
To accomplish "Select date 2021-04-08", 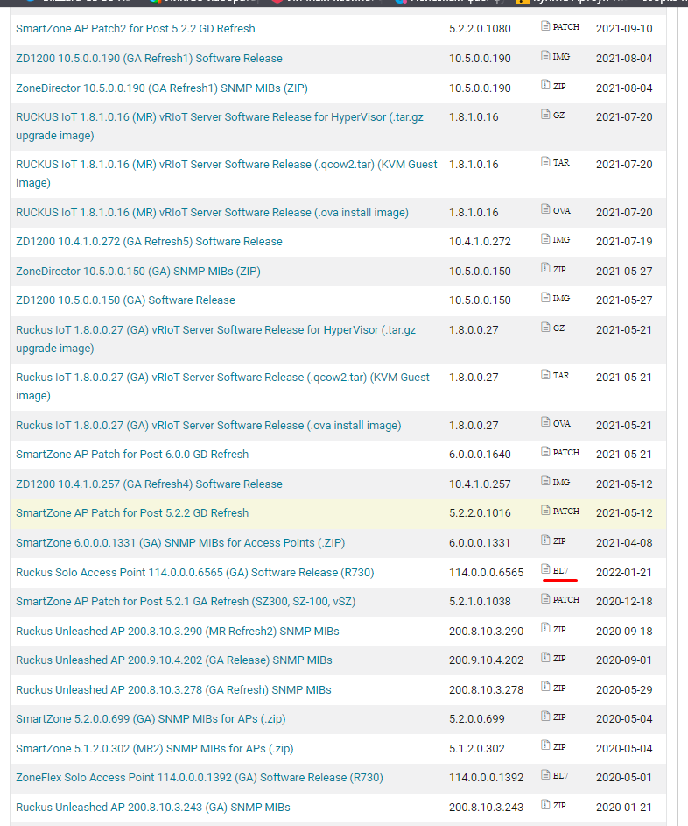I will pyautogui.click(x=624, y=542).
